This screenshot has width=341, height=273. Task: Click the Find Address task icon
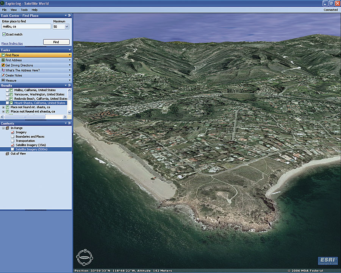3,60
